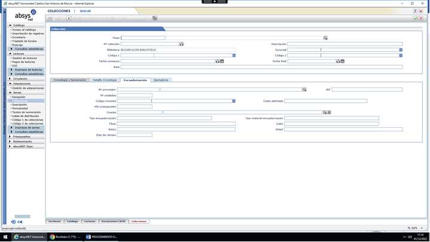Click the BUSCAR link in header
Image resolution: width=430 pixels, height=242 pixels.
coord(86,11)
